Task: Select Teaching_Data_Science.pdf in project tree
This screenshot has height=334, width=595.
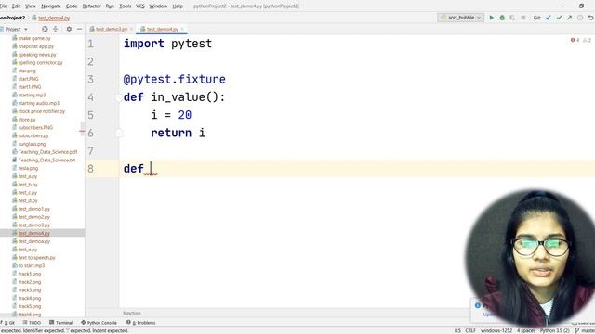Action: click(47, 152)
